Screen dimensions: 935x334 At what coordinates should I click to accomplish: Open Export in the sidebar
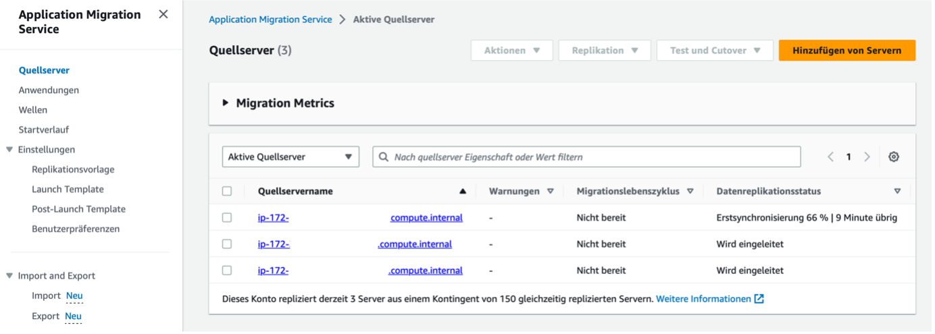[x=46, y=316]
